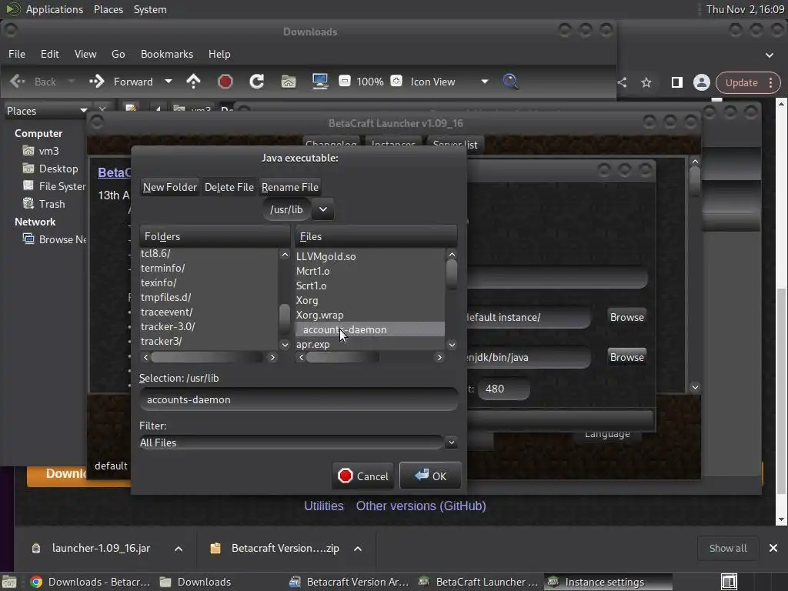Open the Go menu
The image size is (788, 591).
[x=118, y=54]
